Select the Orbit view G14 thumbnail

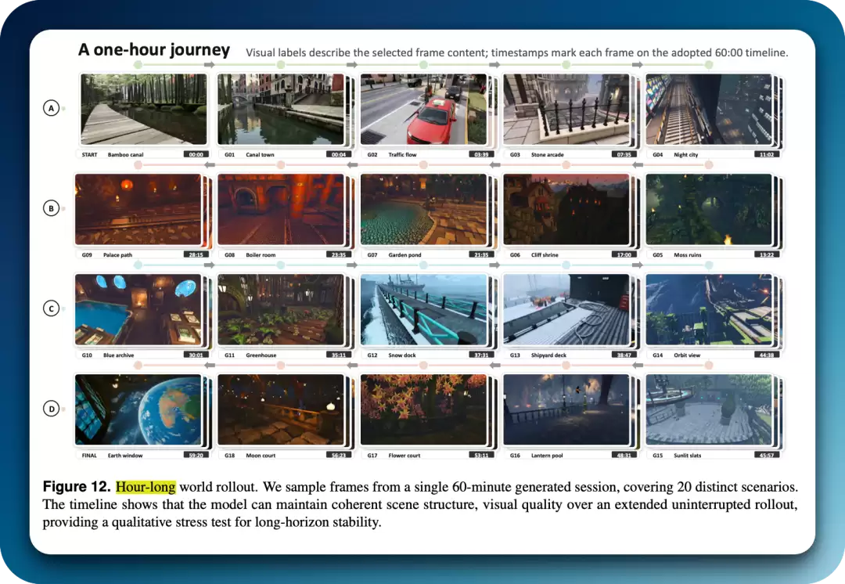pyautogui.click(x=709, y=309)
